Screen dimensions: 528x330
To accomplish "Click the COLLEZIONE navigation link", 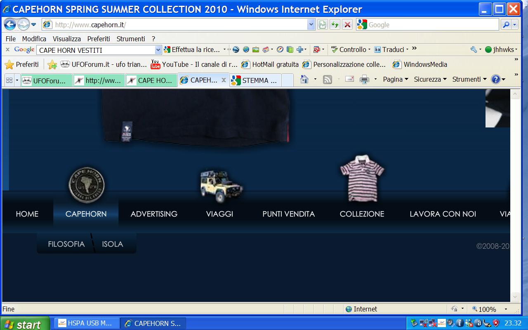I will click(x=362, y=214).
